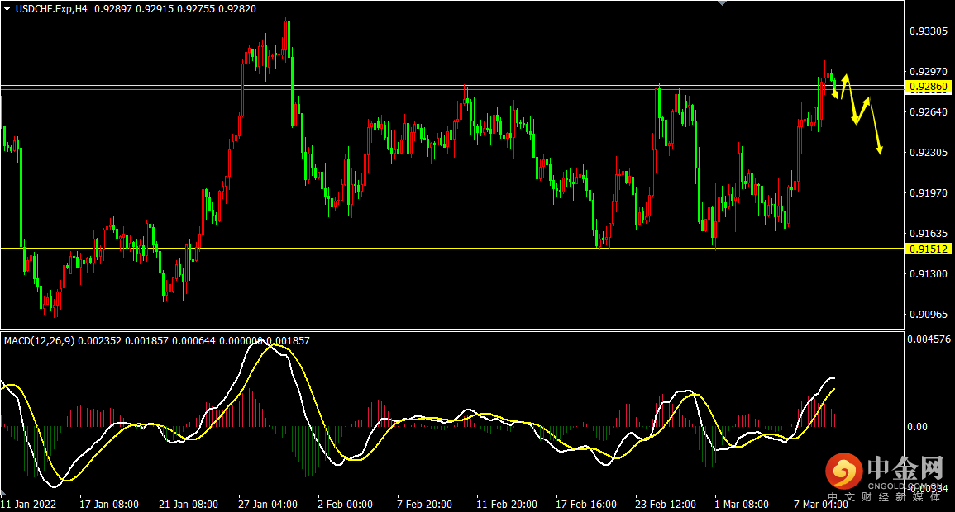Click the 0.90965 price scale value
Viewport: 955px width, 512px height.
928,314
